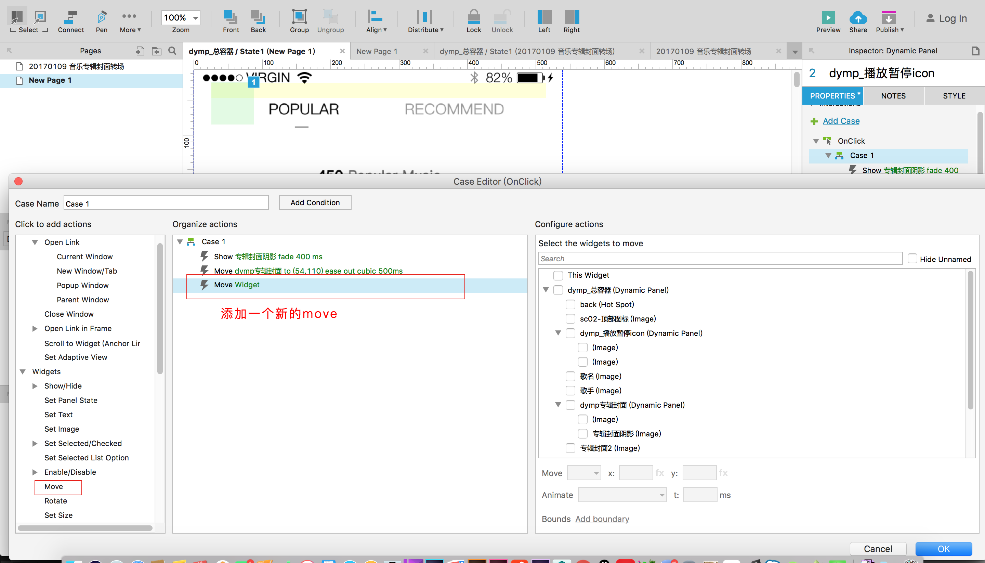Select the Pen tool icon

101,17
